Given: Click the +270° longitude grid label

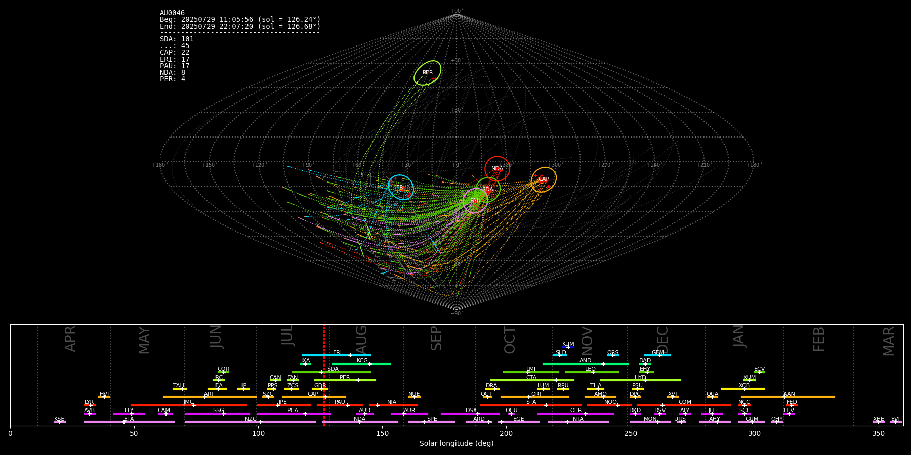Looking at the screenshot, I should coord(604,165).
